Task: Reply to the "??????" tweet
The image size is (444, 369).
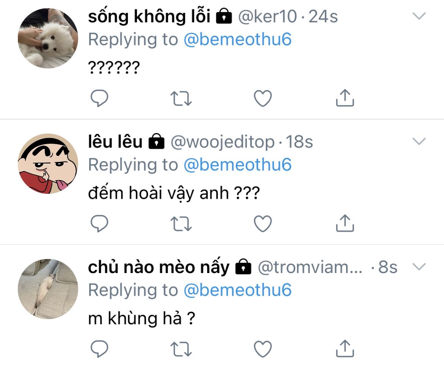Action: [99, 98]
